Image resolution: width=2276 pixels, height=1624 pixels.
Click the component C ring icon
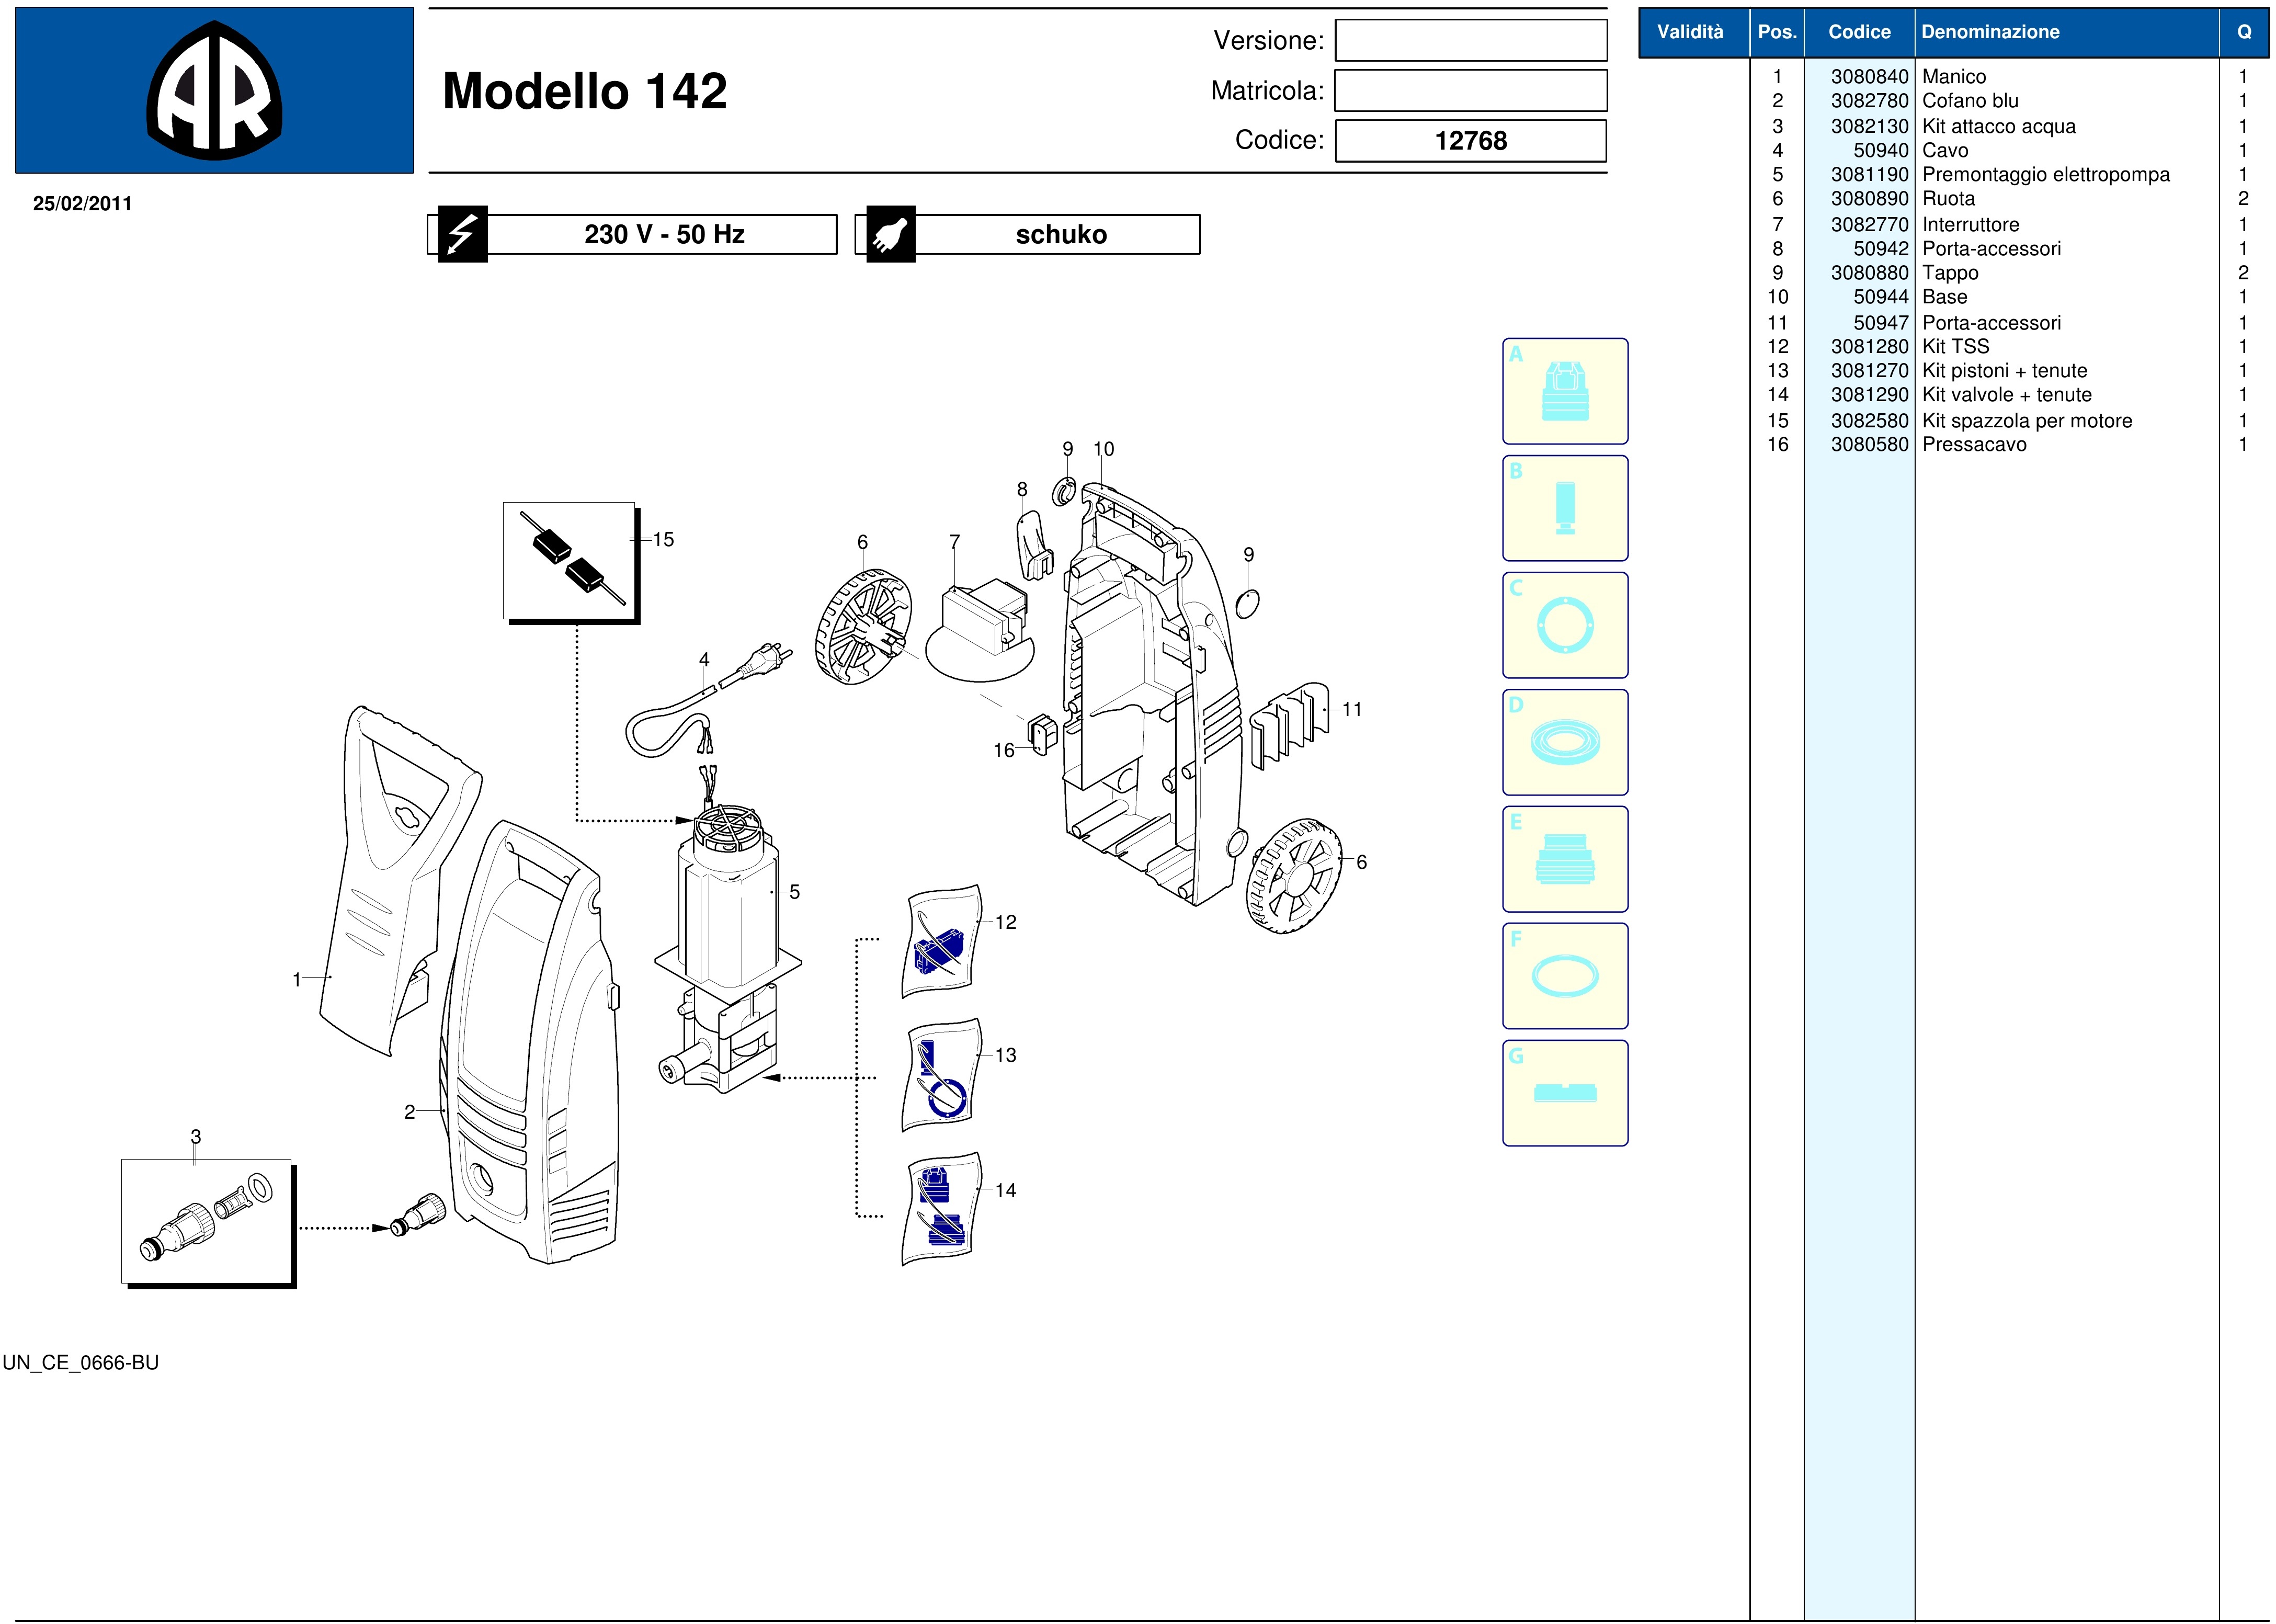pos(1565,625)
